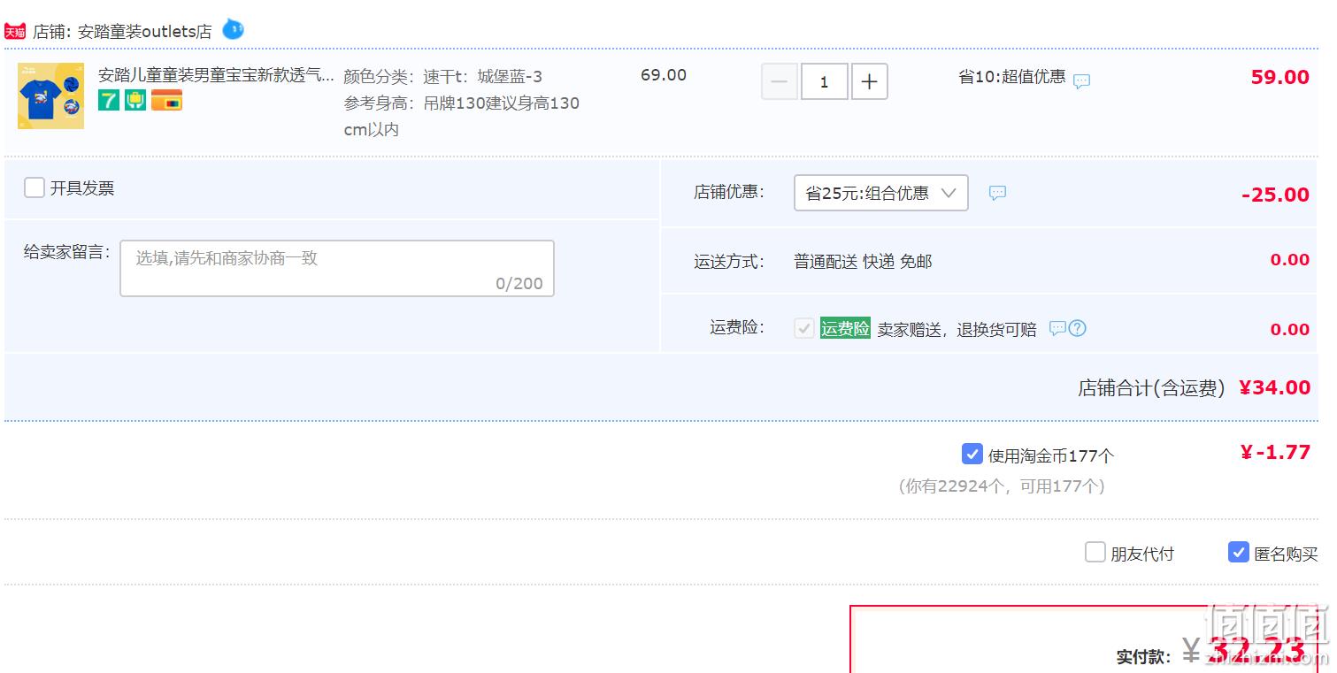The image size is (1337, 673).
Task: Check the 开具发票 invoice checkbox
Action: coord(35,187)
